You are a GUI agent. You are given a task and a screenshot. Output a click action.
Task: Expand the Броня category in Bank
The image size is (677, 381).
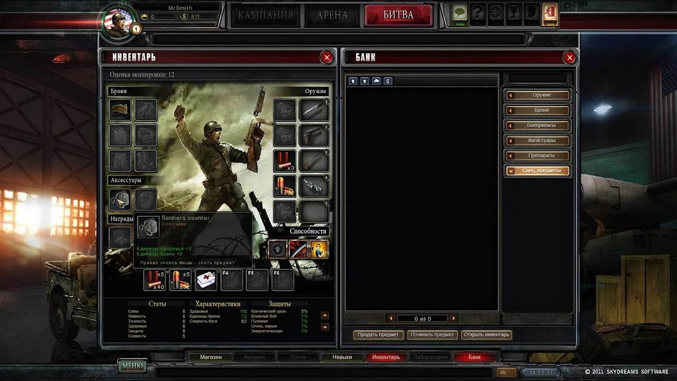538,110
